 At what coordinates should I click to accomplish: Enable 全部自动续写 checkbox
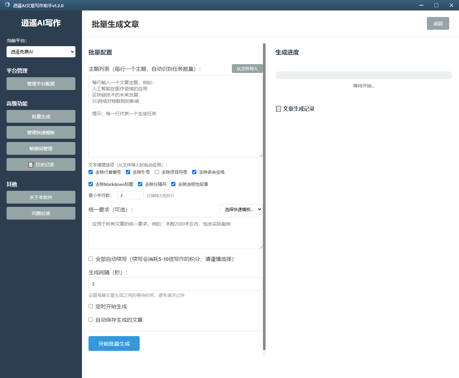(x=91, y=259)
